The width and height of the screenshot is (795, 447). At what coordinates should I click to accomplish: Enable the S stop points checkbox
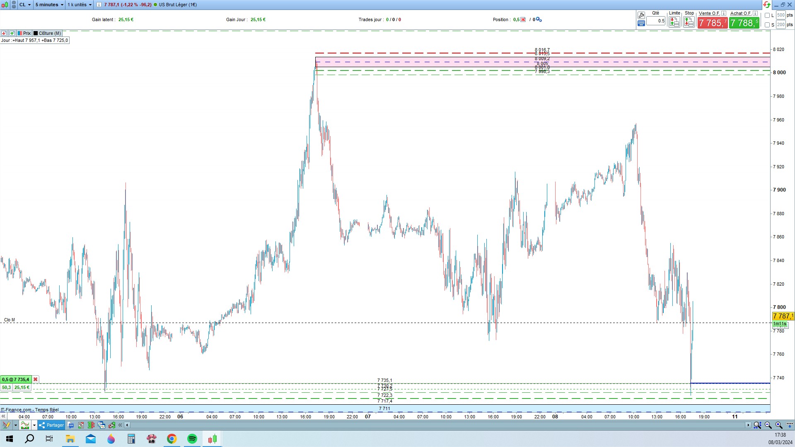coord(767,25)
